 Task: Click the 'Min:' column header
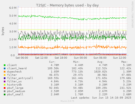tap(76, 62)
